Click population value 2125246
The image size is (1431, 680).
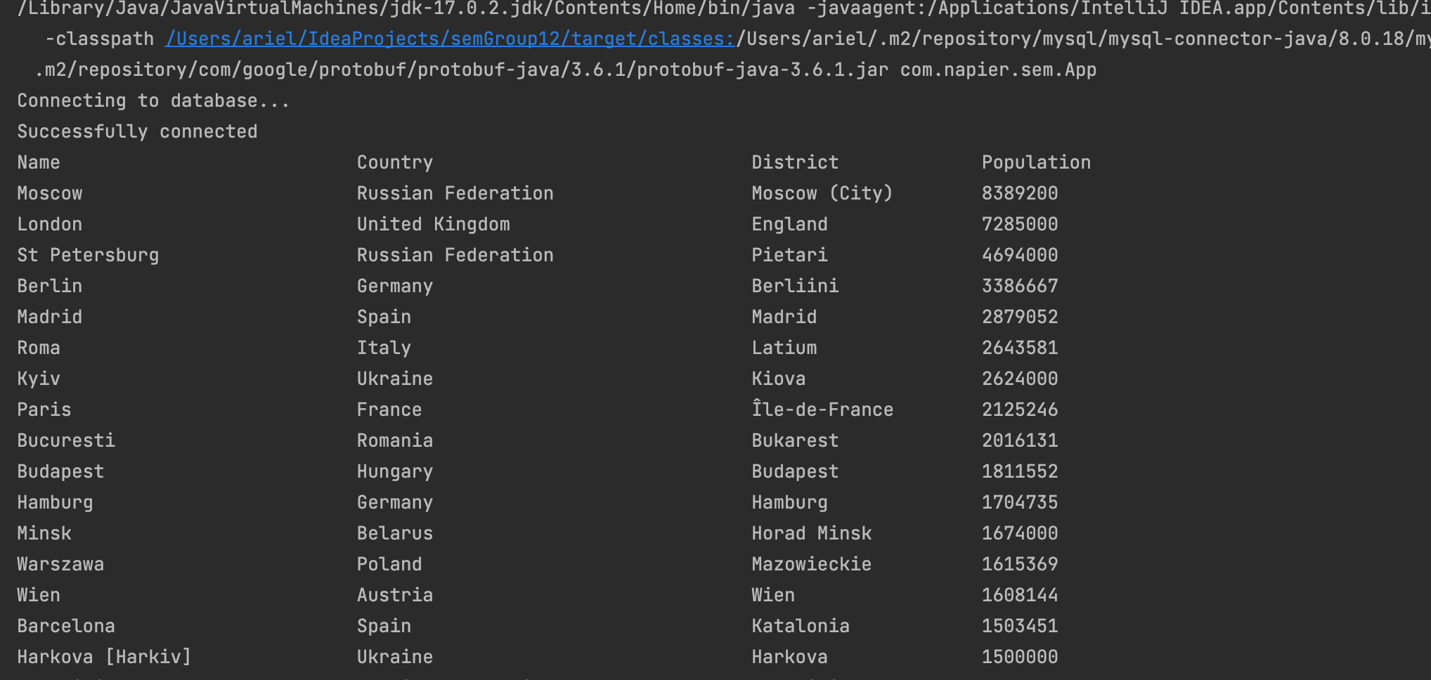pyautogui.click(x=1020, y=410)
